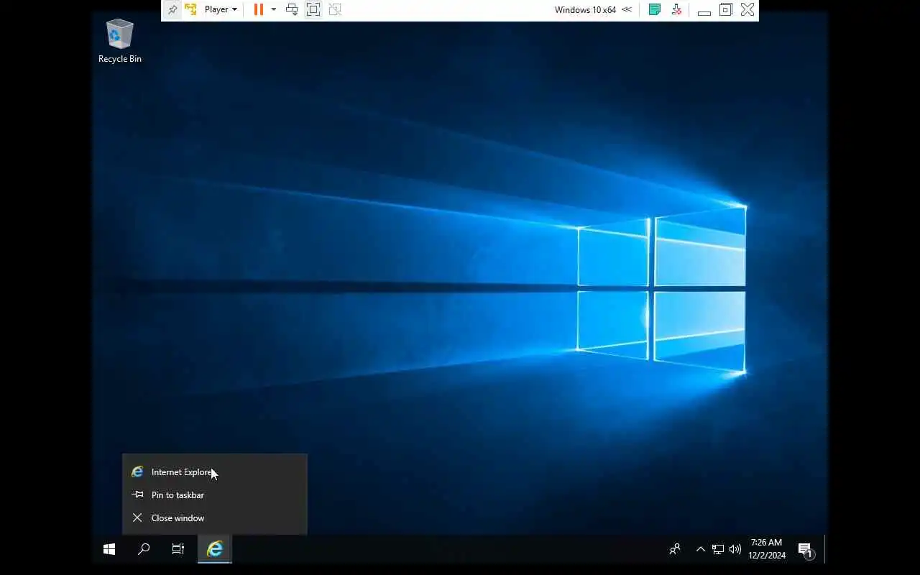This screenshot has width=920, height=575.
Task: Open the Windows Start menu
Action: 109,549
